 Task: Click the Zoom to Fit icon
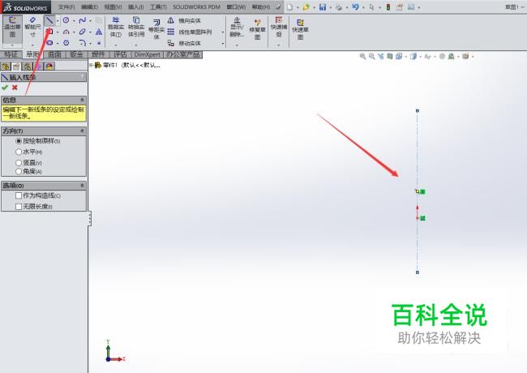pos(362,57)
